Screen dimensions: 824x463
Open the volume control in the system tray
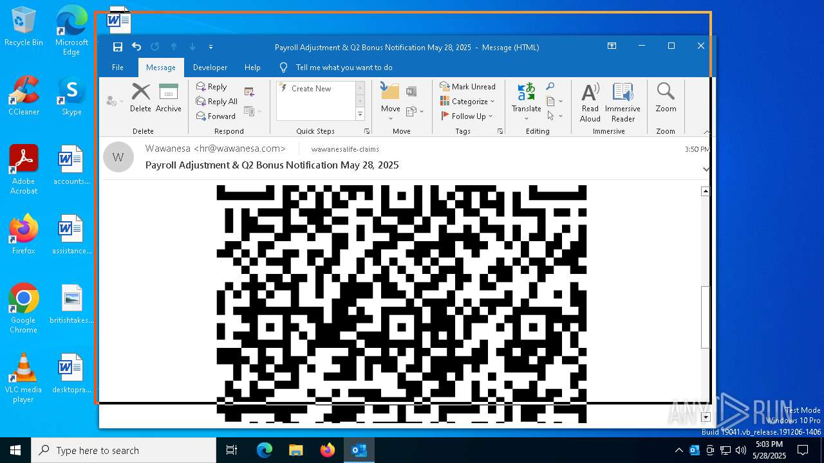point(740,450)
